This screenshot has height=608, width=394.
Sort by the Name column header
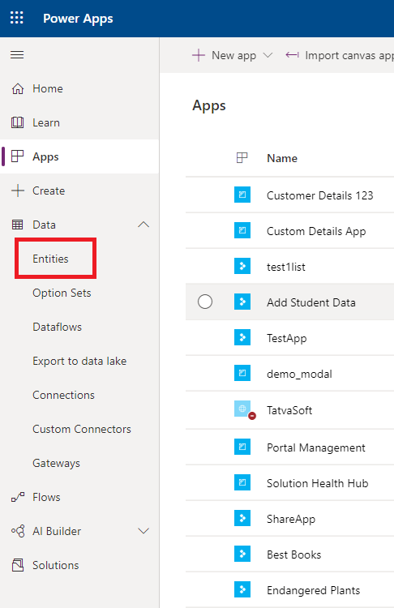click(282, 158)
